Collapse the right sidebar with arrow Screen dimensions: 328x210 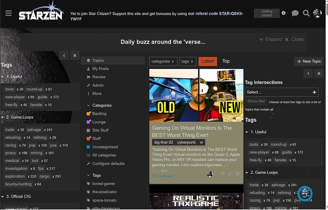click(309, 74)
